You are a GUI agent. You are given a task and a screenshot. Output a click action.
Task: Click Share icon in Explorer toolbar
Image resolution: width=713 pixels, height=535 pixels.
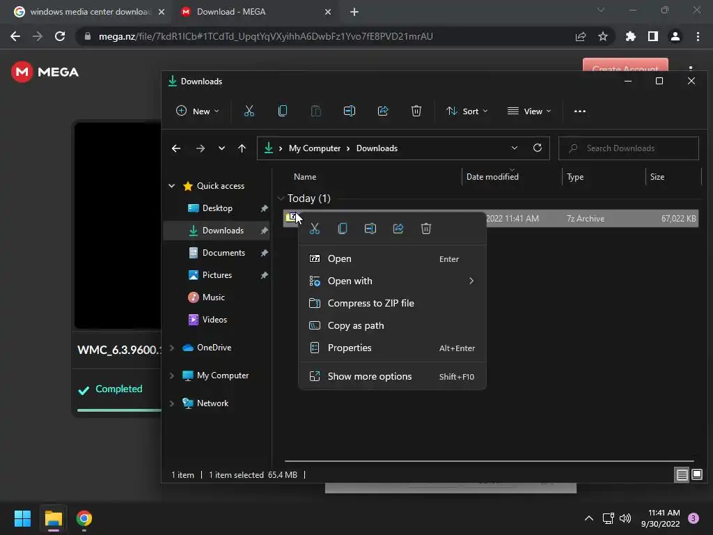(383, 111)
